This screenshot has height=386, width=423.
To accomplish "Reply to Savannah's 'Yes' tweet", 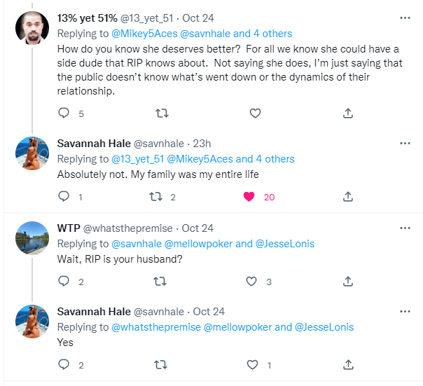I will click(64, 364).
